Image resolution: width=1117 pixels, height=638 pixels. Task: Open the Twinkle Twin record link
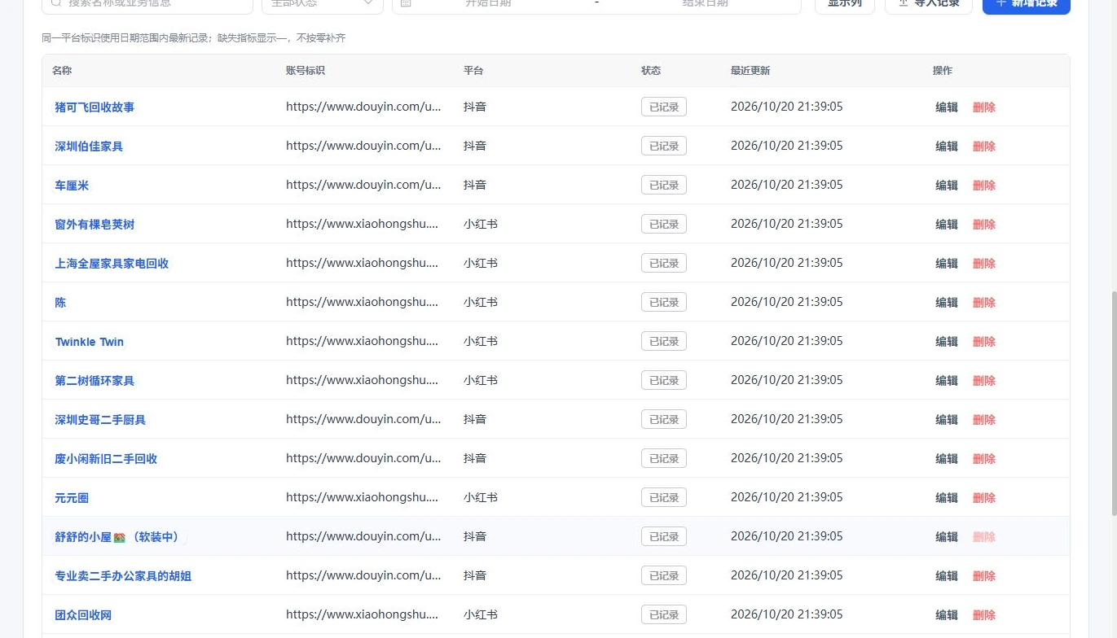click(x=90, y=342)
